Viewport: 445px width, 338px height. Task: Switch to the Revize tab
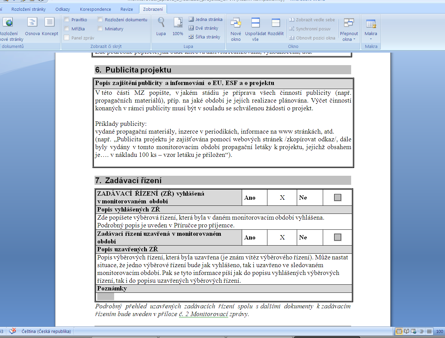[127, 9]
